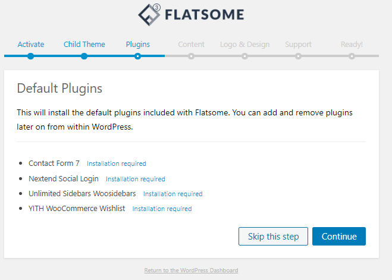
Task: Click the Logo & Design step circle
Action: [x=244, y=56]
